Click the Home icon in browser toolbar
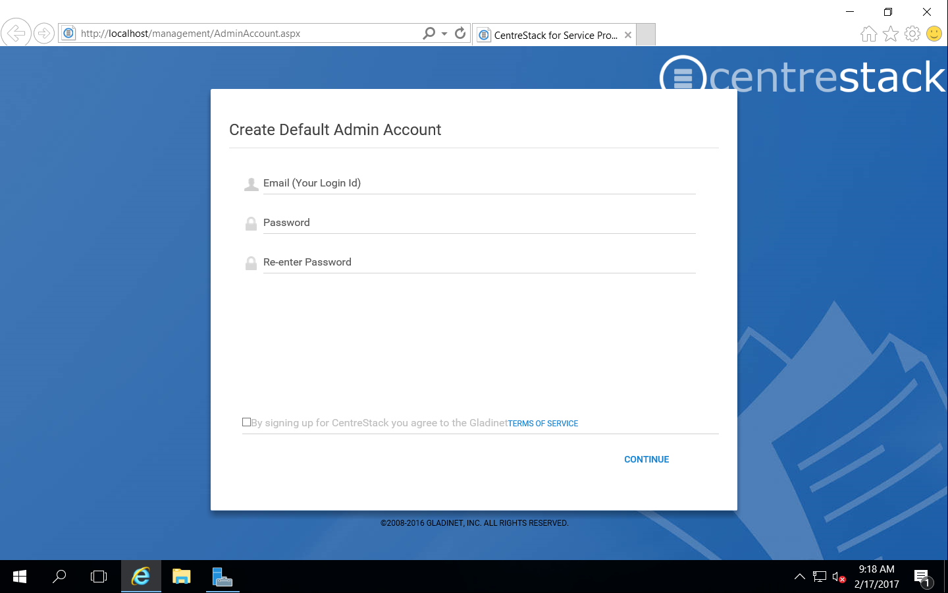This screenshot has height=593, width=948. [869, 34]
